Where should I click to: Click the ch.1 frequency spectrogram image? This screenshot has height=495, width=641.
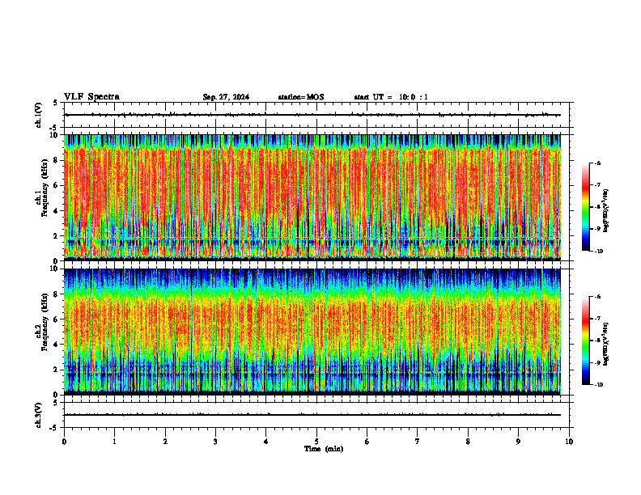pyautogui.click(x=312, y=197)
